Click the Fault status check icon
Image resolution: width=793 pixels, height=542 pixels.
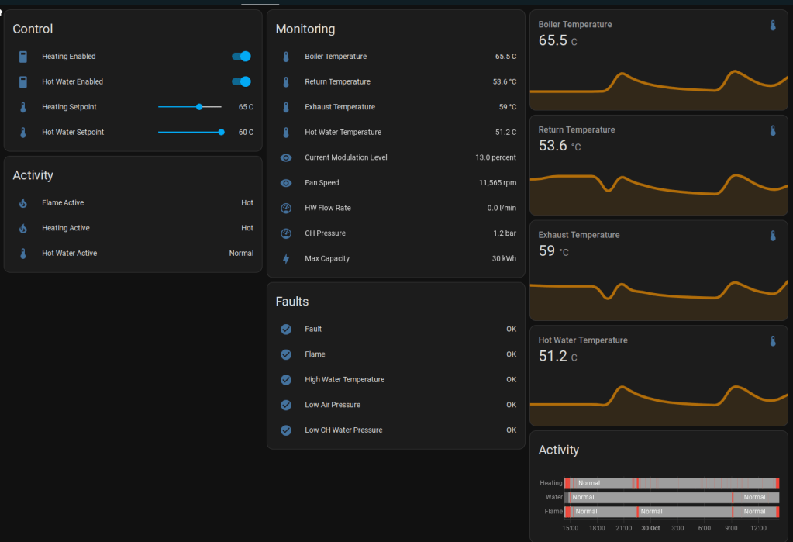286,330
